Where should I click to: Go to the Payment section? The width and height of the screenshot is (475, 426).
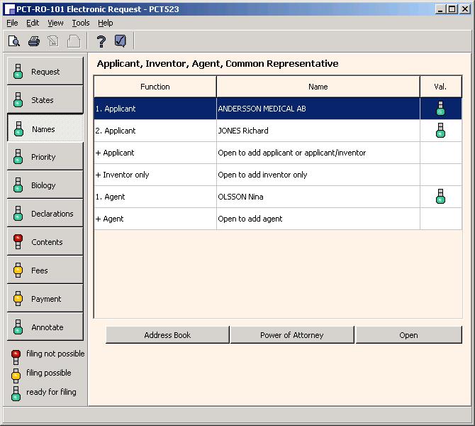coord(45,298)
